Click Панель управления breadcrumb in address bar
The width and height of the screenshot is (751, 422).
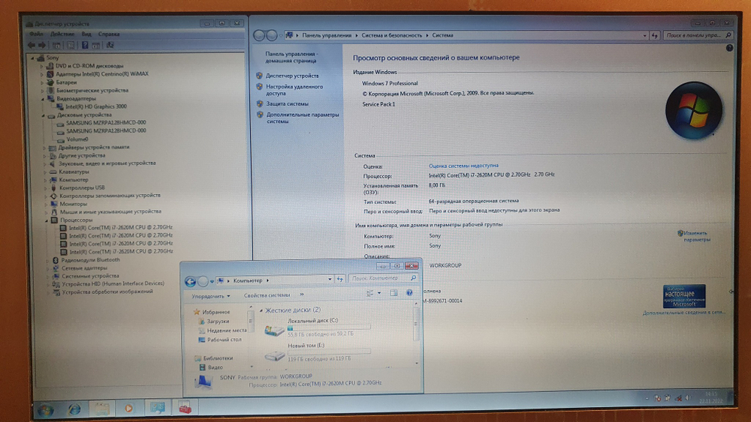coord(327,35)
